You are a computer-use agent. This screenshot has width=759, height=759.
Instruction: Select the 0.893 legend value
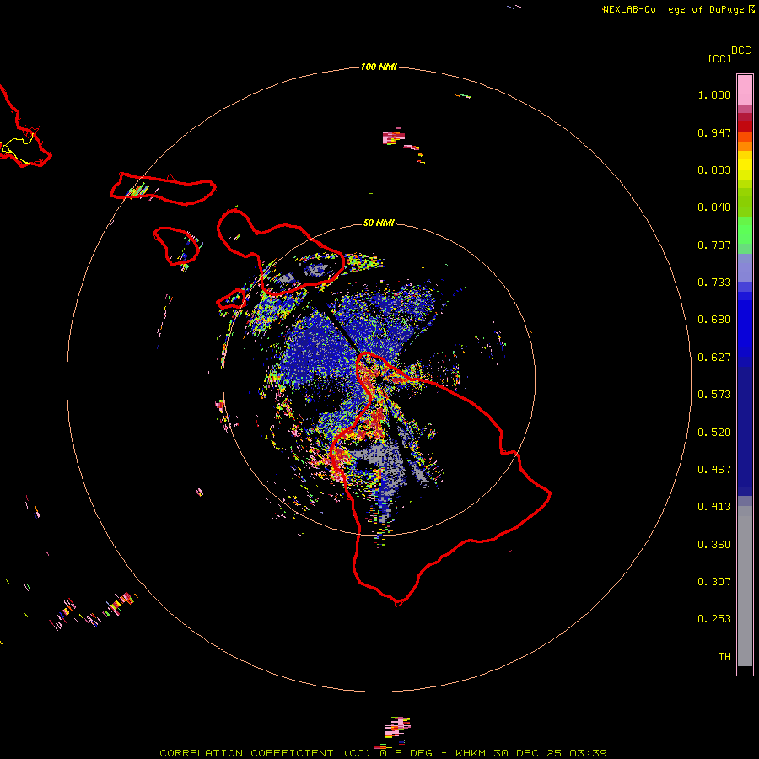coord(714,170)
